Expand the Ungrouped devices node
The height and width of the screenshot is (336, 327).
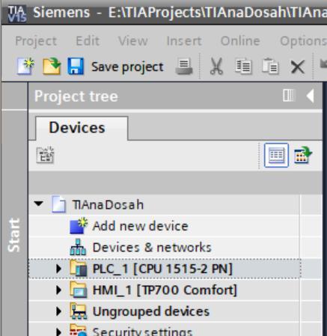tap(58, 311)
